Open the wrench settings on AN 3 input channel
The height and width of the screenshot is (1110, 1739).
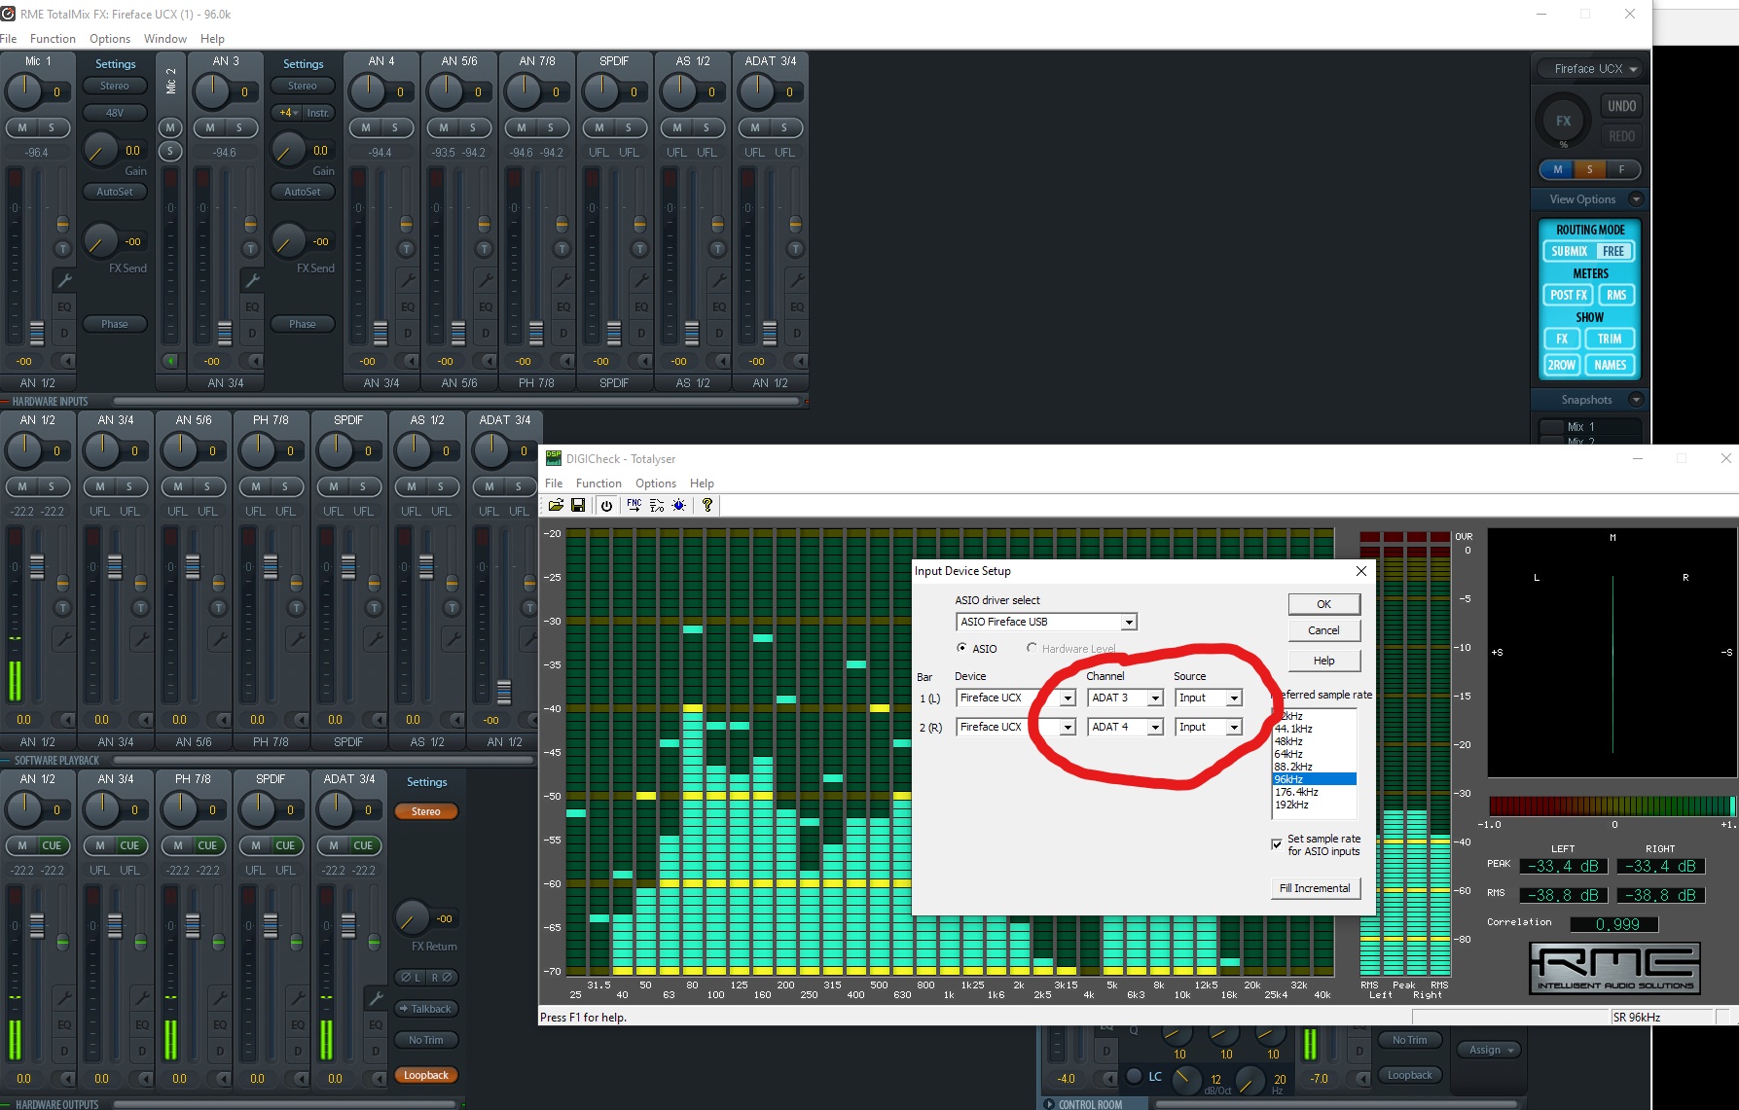point(252,281)
